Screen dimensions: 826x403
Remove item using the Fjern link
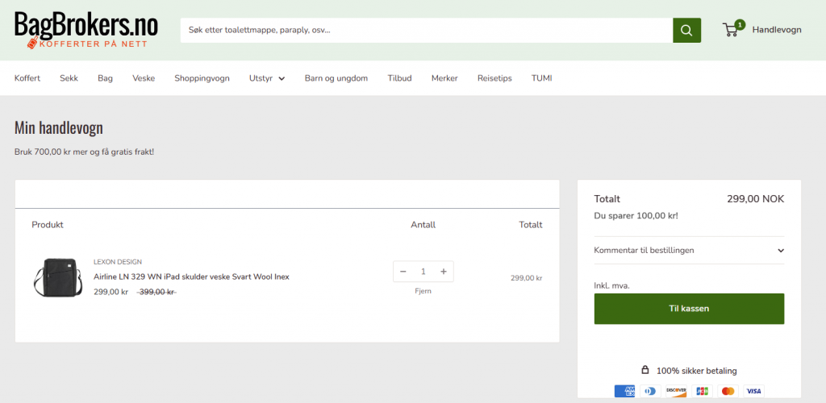click(423, 291)
